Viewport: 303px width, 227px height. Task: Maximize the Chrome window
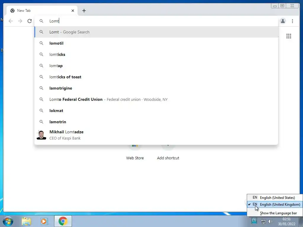pyautogui.click(x=282, y=6)
